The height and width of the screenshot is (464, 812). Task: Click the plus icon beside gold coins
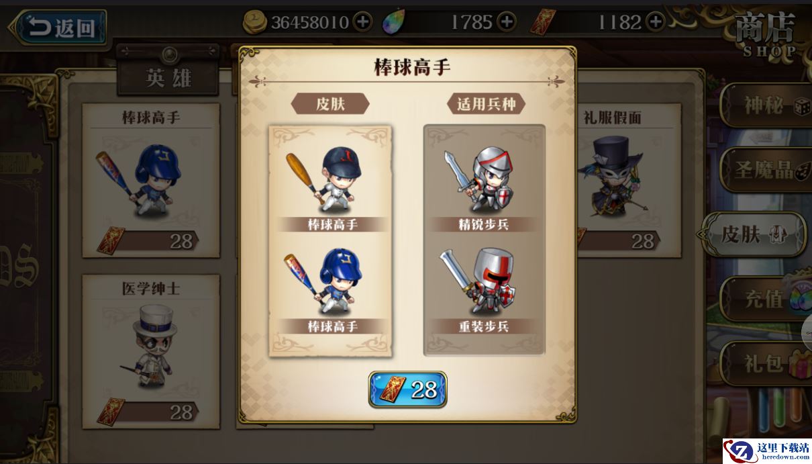pos(362,22)
